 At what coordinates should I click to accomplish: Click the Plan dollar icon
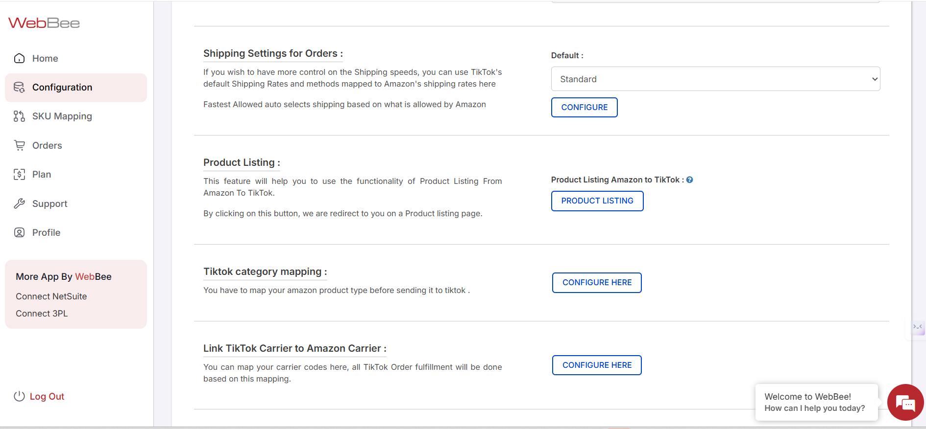pyautogui.click(x=19, y=175)
